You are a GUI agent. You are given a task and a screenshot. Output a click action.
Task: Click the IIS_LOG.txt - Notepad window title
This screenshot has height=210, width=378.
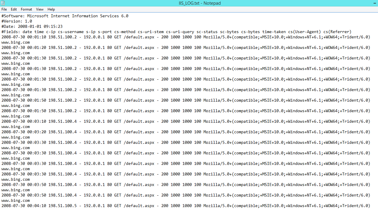[200, 3]
